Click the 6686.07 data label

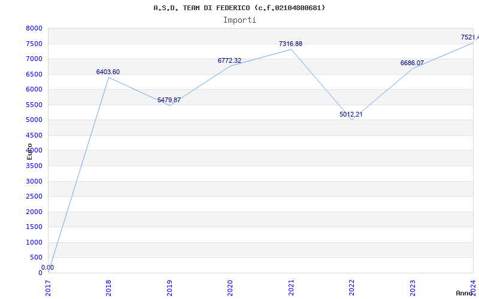click(x=412, y=63)
